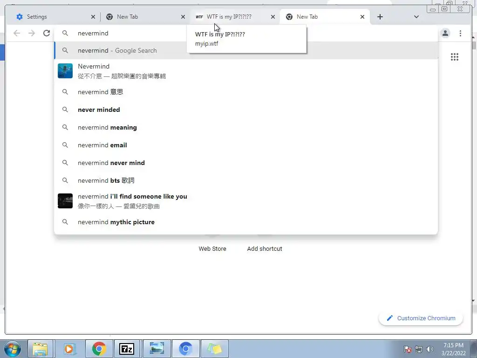This screenshot has width=477, height=358.
Task: Select 'i'll find someone like you' suggestion
Action: (246, 201)
